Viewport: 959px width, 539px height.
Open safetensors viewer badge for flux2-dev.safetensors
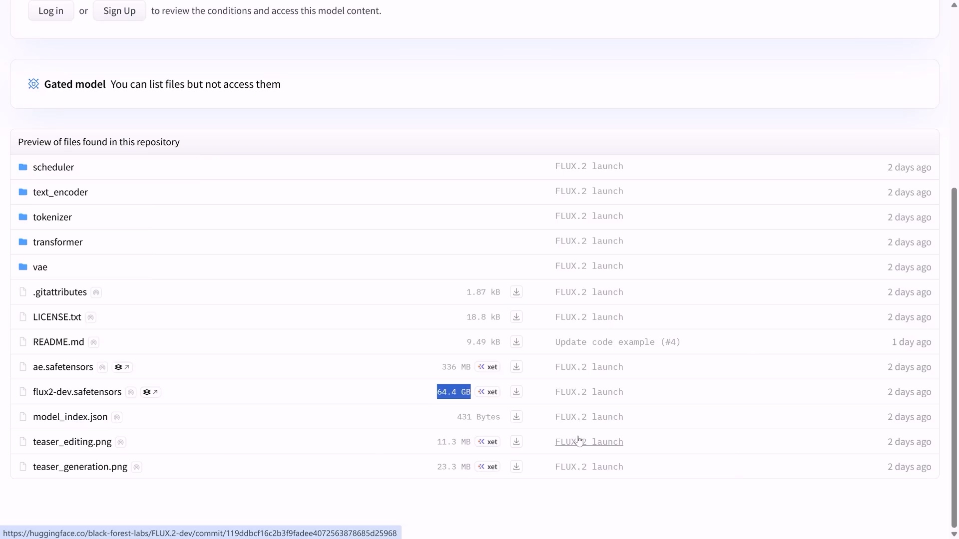151,392
